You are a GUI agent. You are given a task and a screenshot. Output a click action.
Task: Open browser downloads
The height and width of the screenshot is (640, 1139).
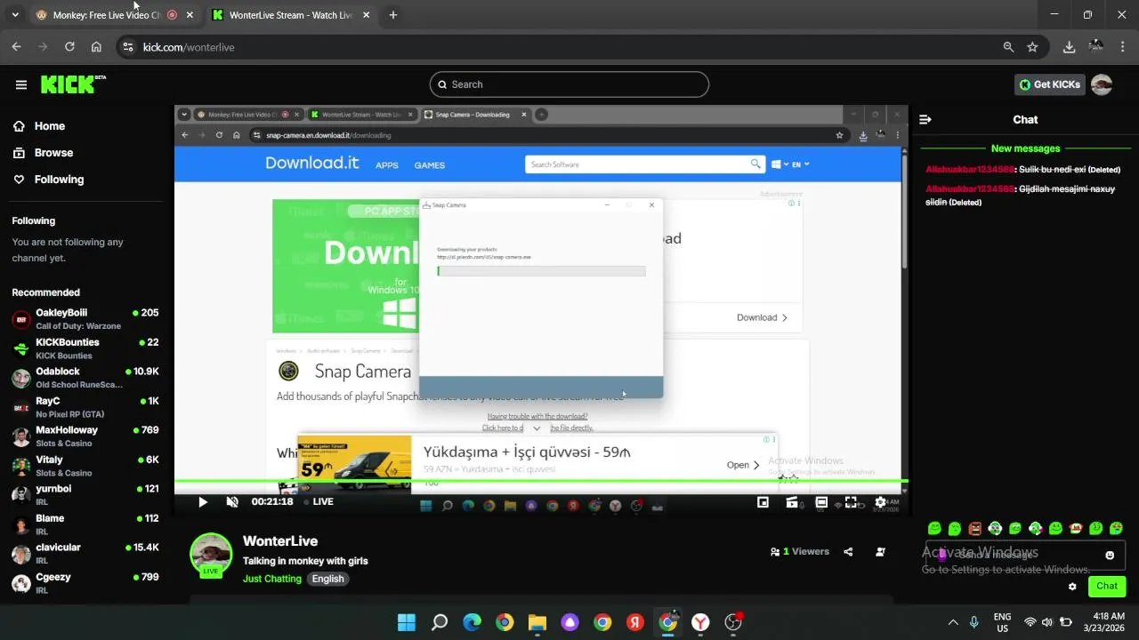[x=1070, y=47]
